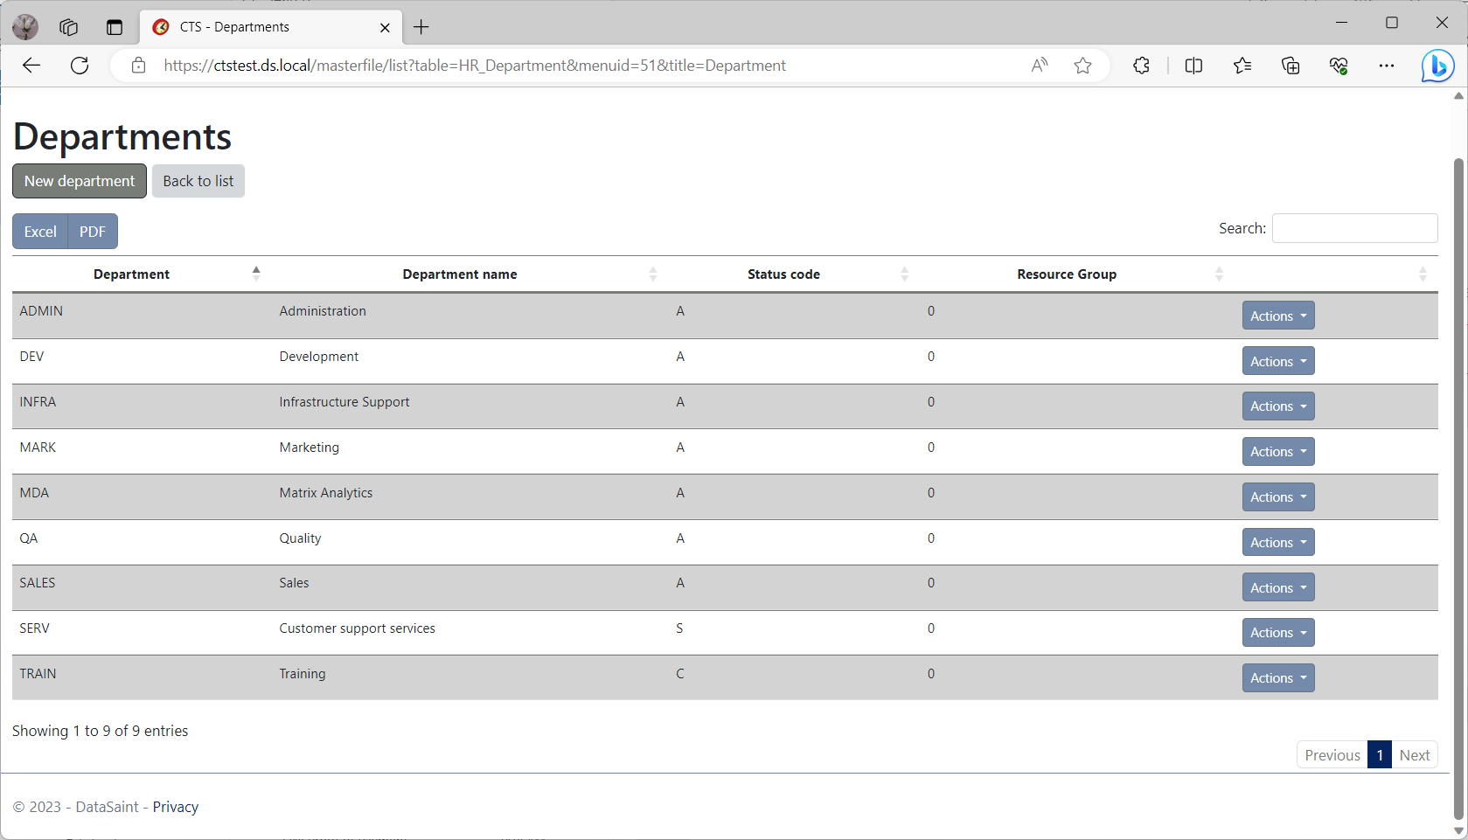Open Actions dropdown for QA row

(1278, 542)
